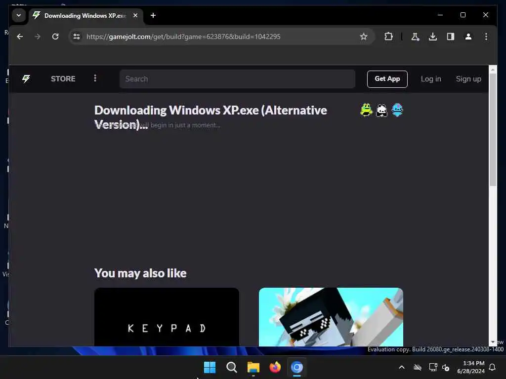The image size is (506, 379).
Task: Open File Explorer from the taskbar
Action: point(253,367)
